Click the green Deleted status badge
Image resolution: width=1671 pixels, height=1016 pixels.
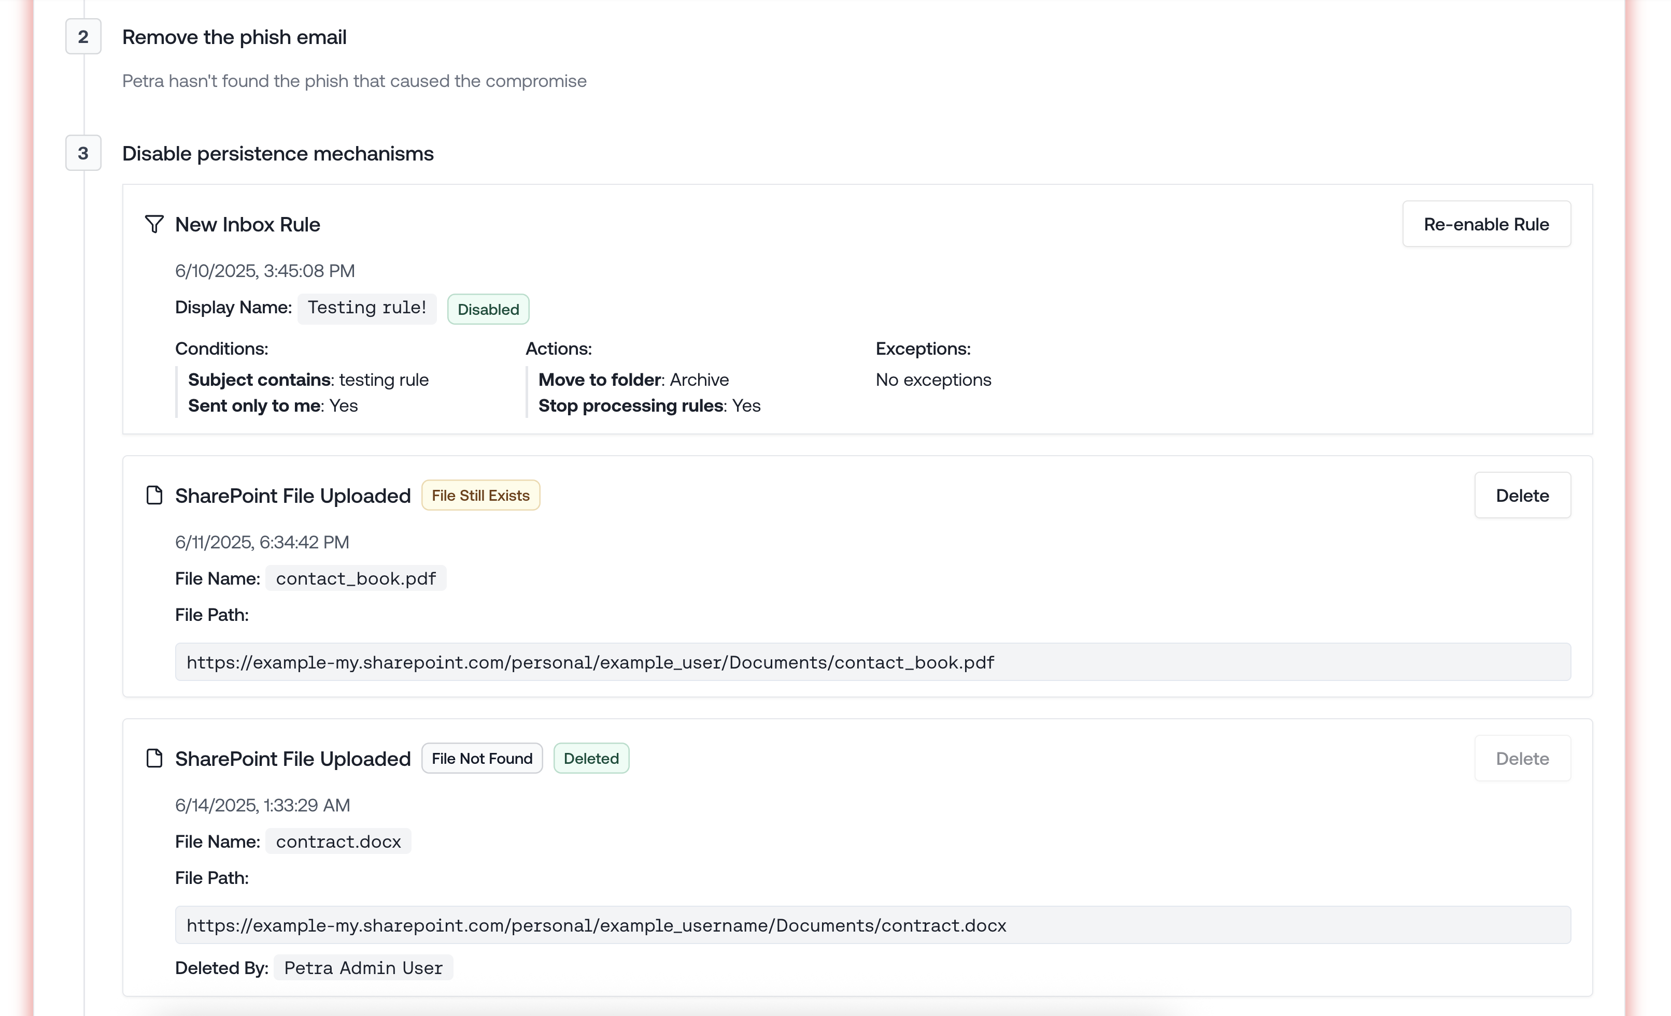click(x=591, y=759)
